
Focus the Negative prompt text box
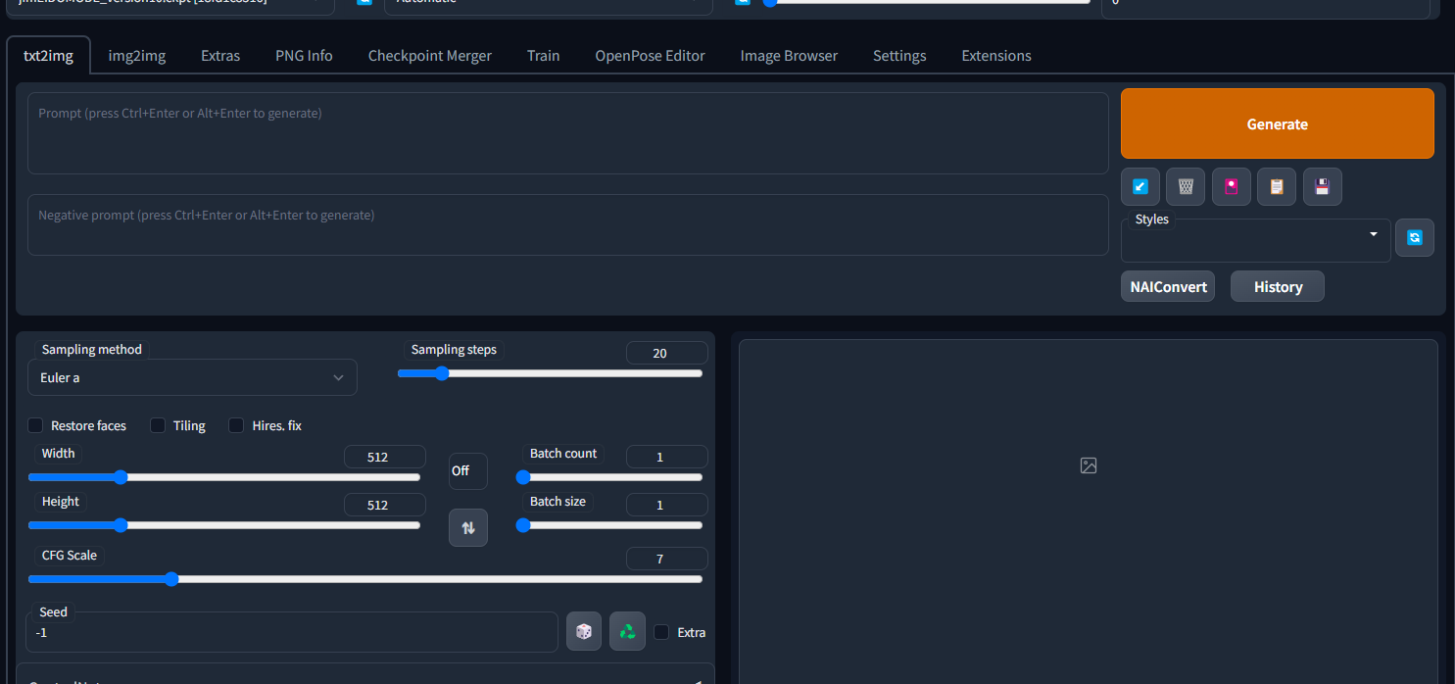click(568, 224)
